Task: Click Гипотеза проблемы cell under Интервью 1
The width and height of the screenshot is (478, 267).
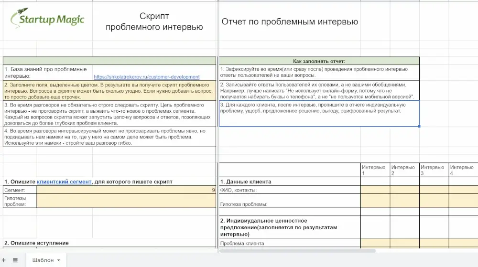Action: click(x=375, y=201)
